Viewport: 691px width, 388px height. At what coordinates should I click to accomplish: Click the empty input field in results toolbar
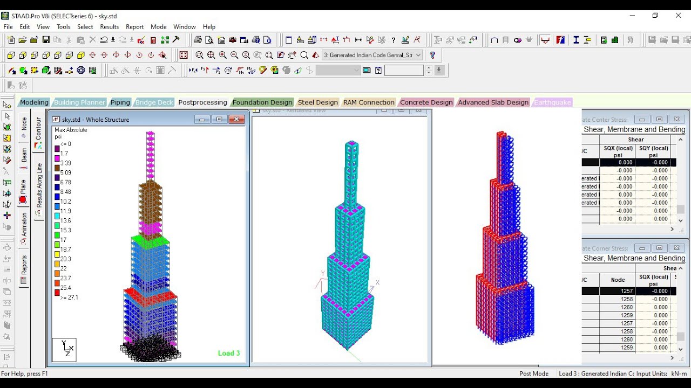[x=404, y=70]
